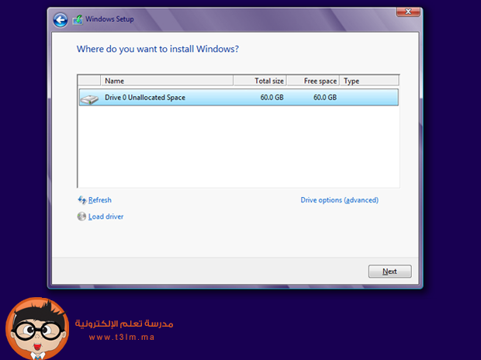Click the Refresh arrows icon

[82, 200]
